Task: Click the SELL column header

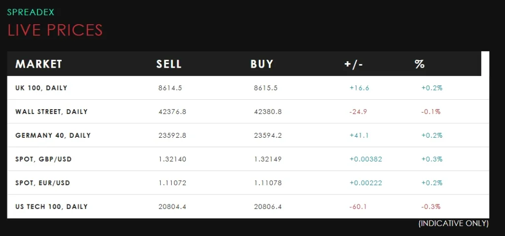Action: coord(169,64)
